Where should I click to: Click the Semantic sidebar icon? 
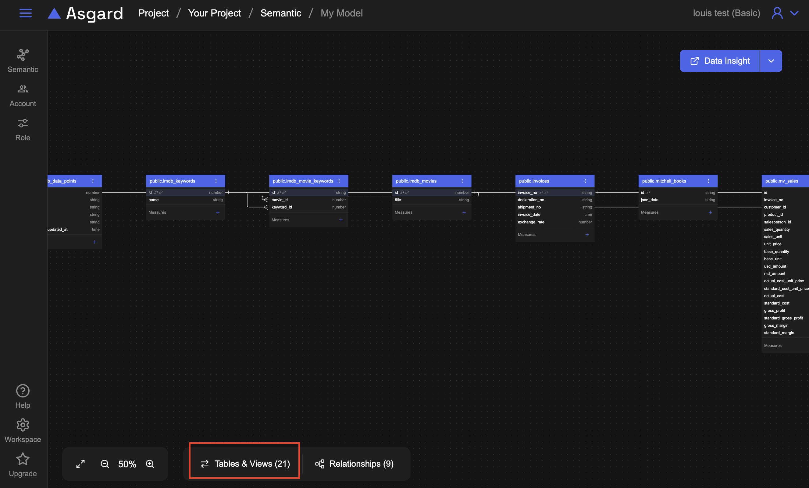tap(23, 55)
